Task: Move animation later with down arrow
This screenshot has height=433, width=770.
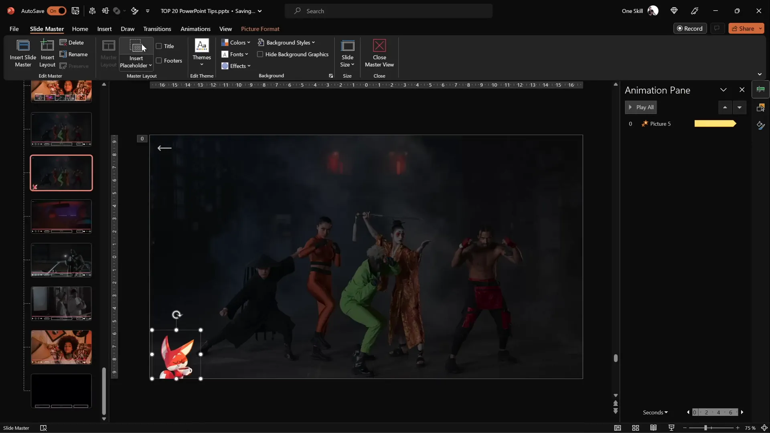Action: 740,107
